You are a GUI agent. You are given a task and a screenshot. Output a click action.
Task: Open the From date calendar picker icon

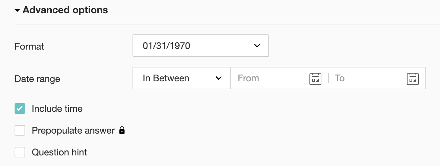(x=315, y=79)
